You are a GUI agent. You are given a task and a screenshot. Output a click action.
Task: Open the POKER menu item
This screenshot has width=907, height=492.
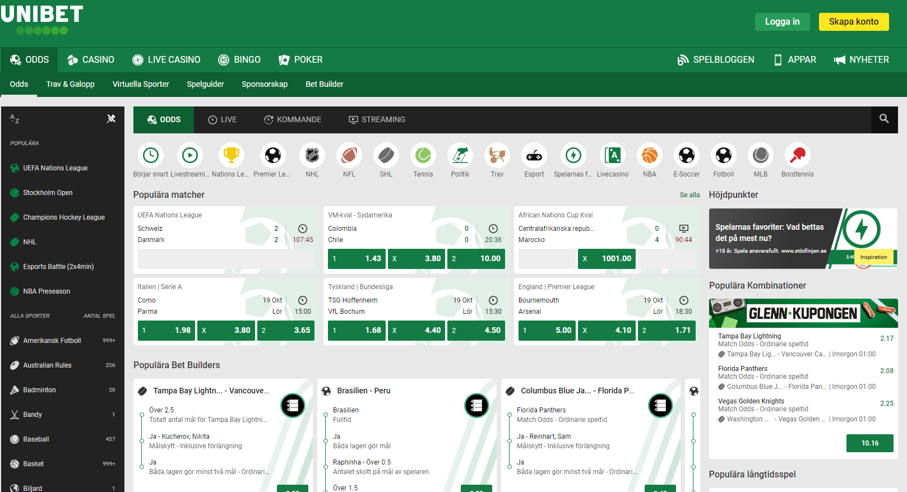click(300, 59)
